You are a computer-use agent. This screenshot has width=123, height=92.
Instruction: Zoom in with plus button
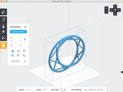tap(106, 8)
